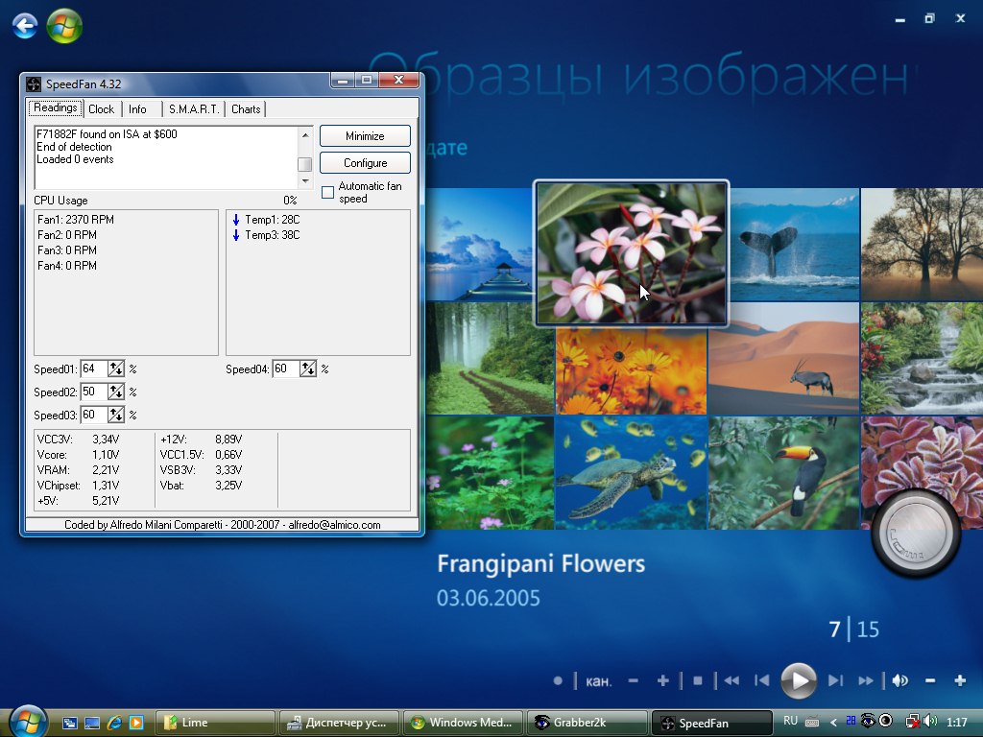Open Media Center green start orb
983x737 pixels.
64,26
